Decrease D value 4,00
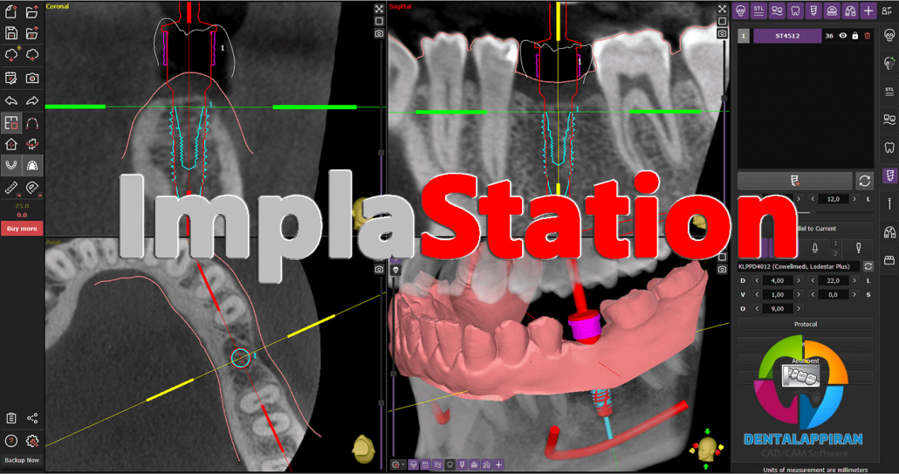899x474 pixels. coord(757,280)
